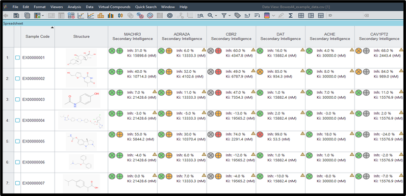Open the box plot viewer icon

tap(120, 15)
